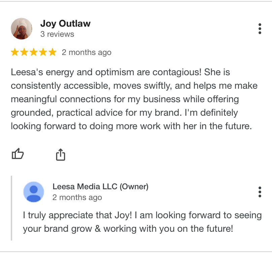Click the third star in the rating
The height and width of the screenshot is (253, 272).
tap(34, 52)
